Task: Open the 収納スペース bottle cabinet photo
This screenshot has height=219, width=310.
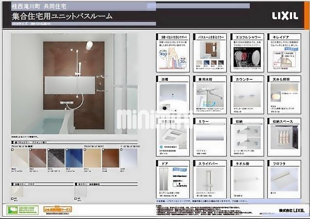Action: pos(284,137)
